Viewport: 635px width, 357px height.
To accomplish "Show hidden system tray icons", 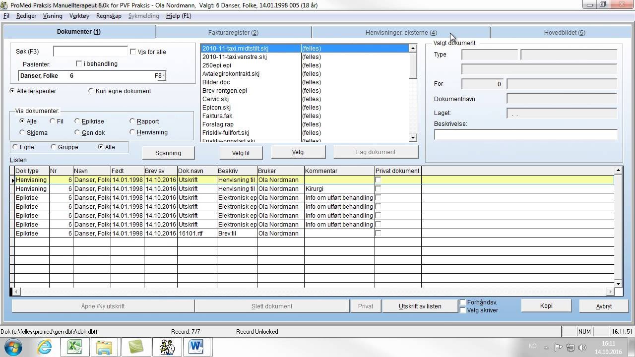I will click(546, 347).
